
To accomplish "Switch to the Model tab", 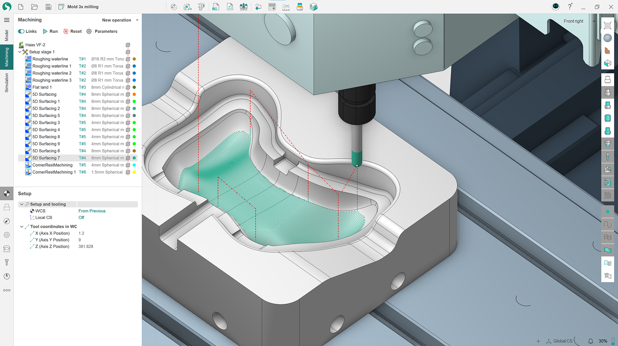I will tap(6, 35).
